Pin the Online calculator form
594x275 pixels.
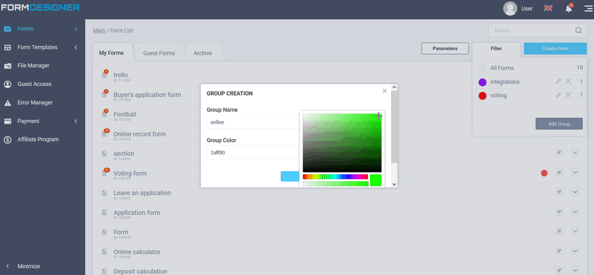[559, 251]
